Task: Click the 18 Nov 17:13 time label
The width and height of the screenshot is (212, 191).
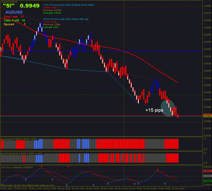Action: point(21,188)
